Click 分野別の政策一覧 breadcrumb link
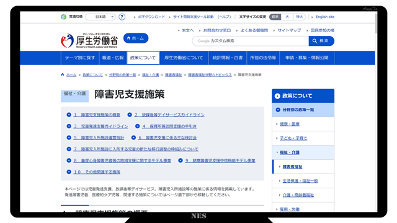397x223 pixels. [122, 75]
